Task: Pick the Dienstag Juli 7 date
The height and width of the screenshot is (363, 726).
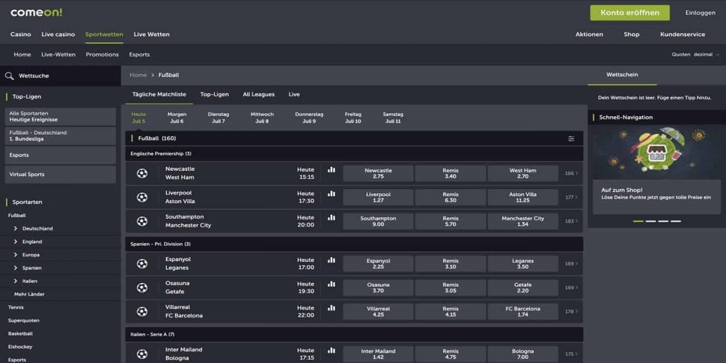Action: [x=218, y=117]
